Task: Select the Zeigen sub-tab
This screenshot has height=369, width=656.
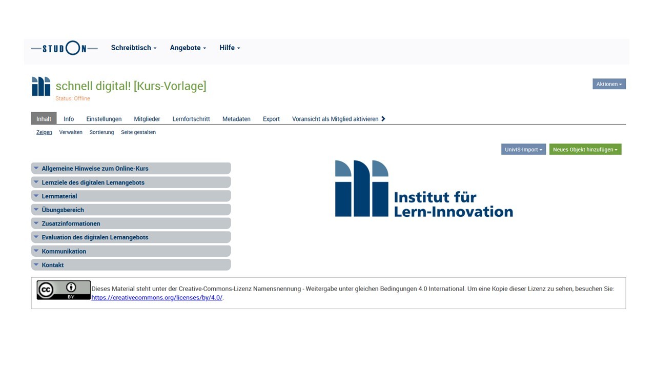Action: point(44,132)
